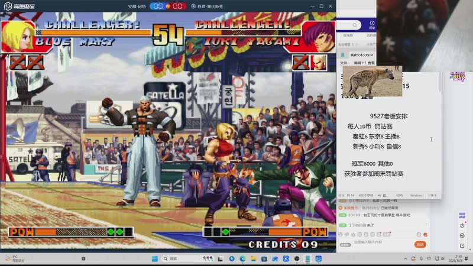Click the megaphone icon in chat toolbar

347,234
